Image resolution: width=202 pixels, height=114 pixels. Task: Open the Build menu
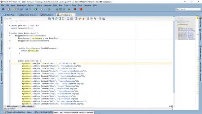[x=55, y=5]
